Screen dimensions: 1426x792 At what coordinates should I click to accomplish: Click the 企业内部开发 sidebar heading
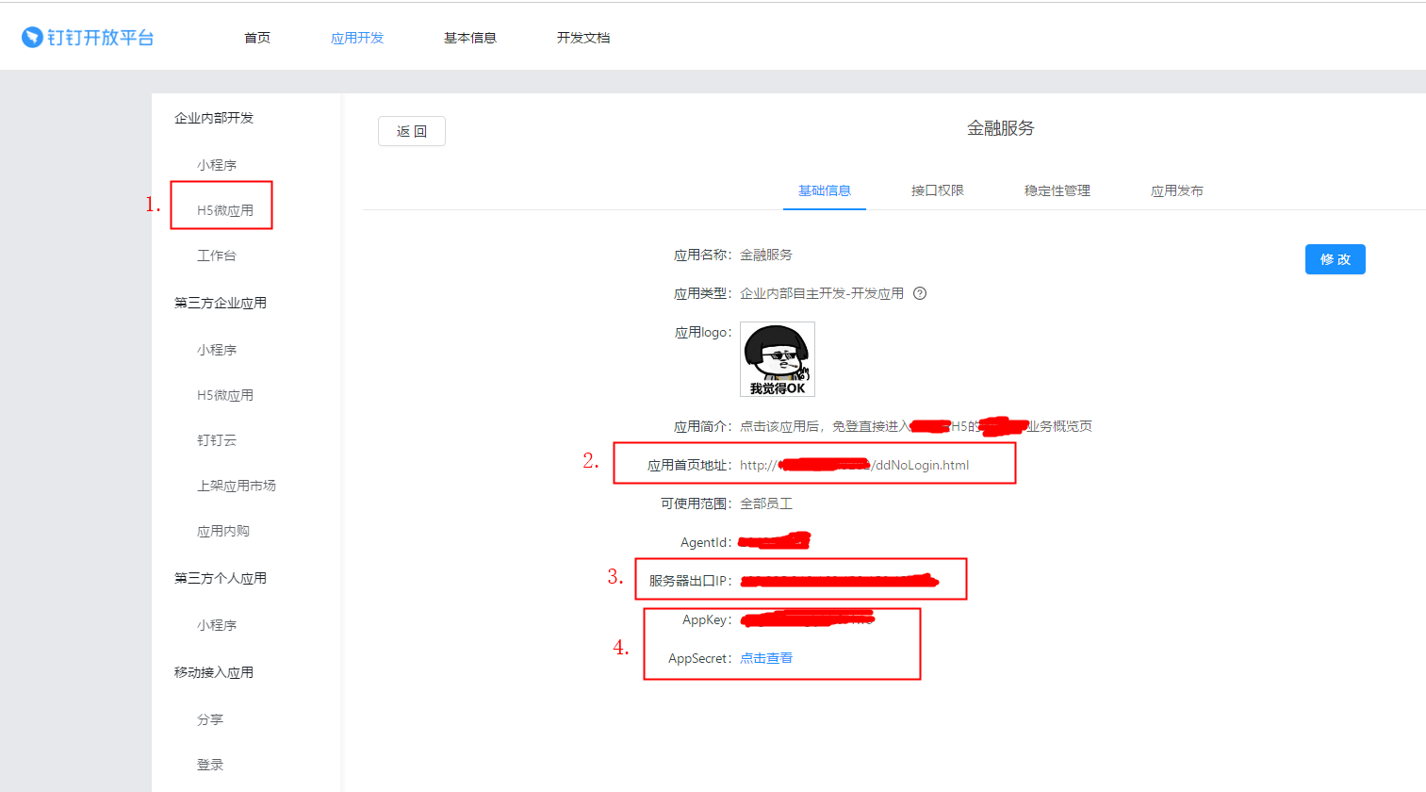tap(214, 118)
